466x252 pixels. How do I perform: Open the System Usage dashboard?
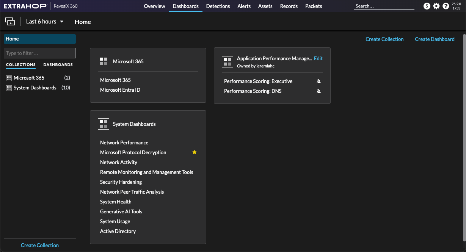(115, 221)
